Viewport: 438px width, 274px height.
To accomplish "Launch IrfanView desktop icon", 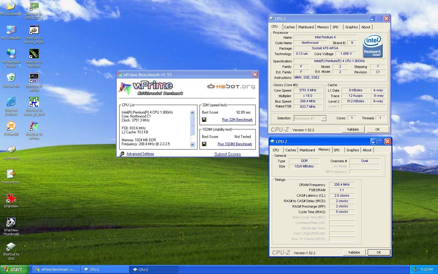I will point(11,198).
